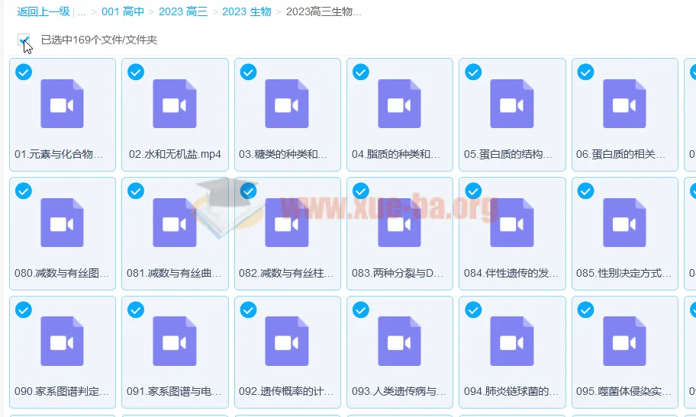This screenshot has width=696, height=417.
Task: Click video icon of 091.家系图谱与电 file
Action: coord(175,342)
